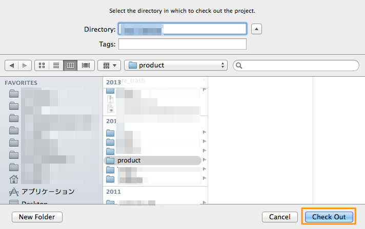Screen dimensions: 365x229
Task: Switch to Cover Flow view
Action: tap(86, 65)
